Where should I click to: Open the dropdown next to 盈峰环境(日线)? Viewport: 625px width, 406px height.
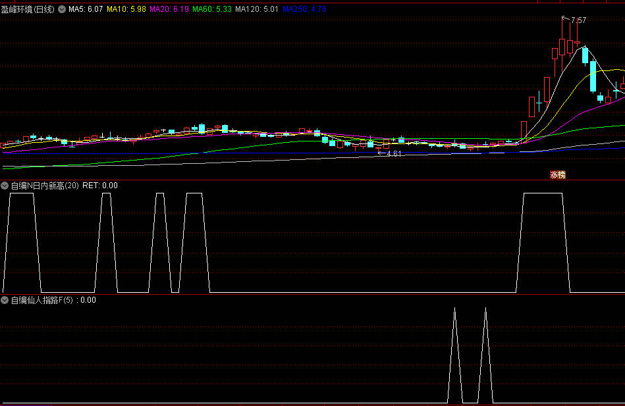coord(62,10)
